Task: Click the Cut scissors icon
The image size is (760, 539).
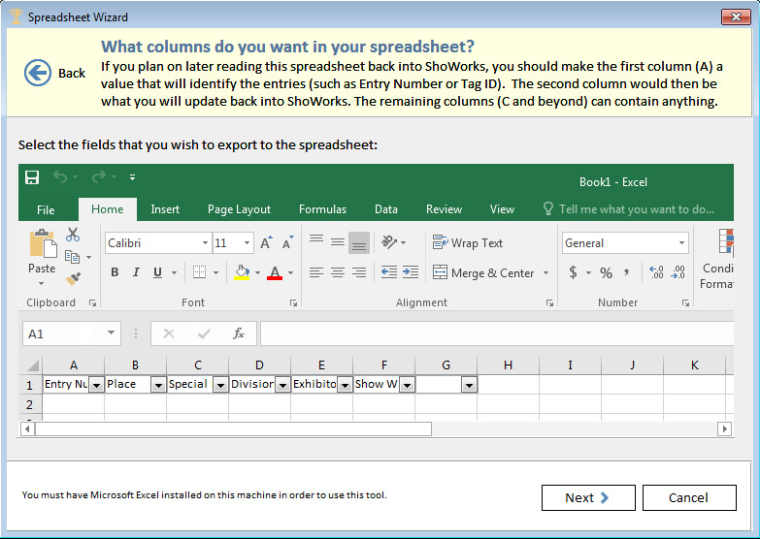Action: pyautogui.click(x=73, y=235)
